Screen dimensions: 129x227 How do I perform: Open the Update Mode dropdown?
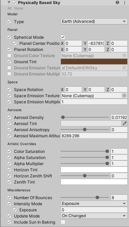(94, 216)
